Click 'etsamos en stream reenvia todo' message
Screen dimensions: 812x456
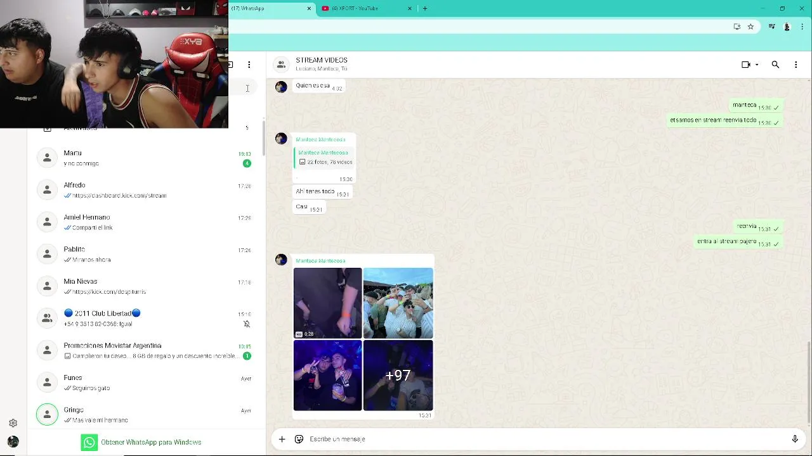[x=725, y=120]
